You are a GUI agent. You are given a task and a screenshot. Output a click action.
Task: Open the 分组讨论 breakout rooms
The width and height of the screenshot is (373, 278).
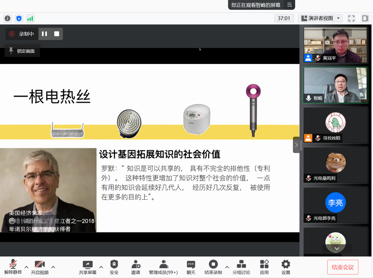[x=241, y=267]
